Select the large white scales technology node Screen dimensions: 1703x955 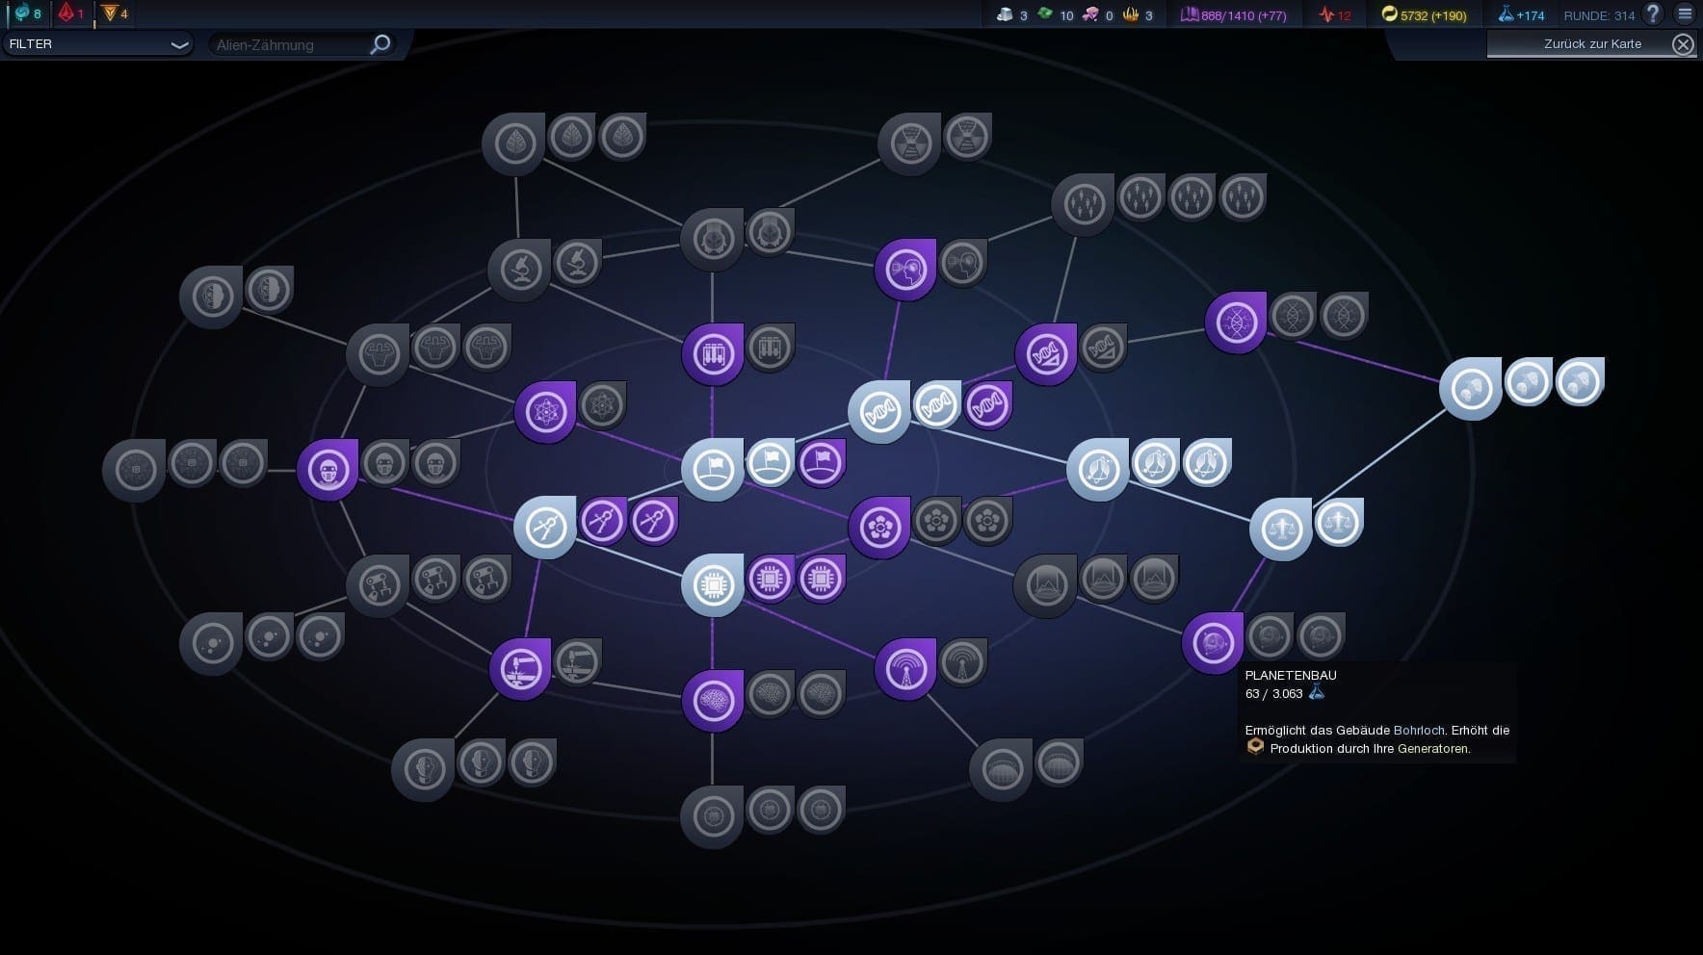point(1281,529)
